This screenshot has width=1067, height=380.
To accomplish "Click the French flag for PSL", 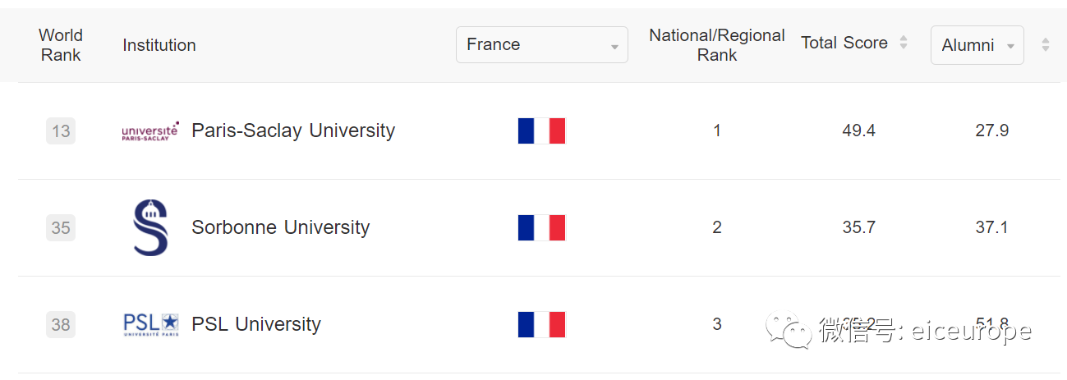I will coord(542,324).
